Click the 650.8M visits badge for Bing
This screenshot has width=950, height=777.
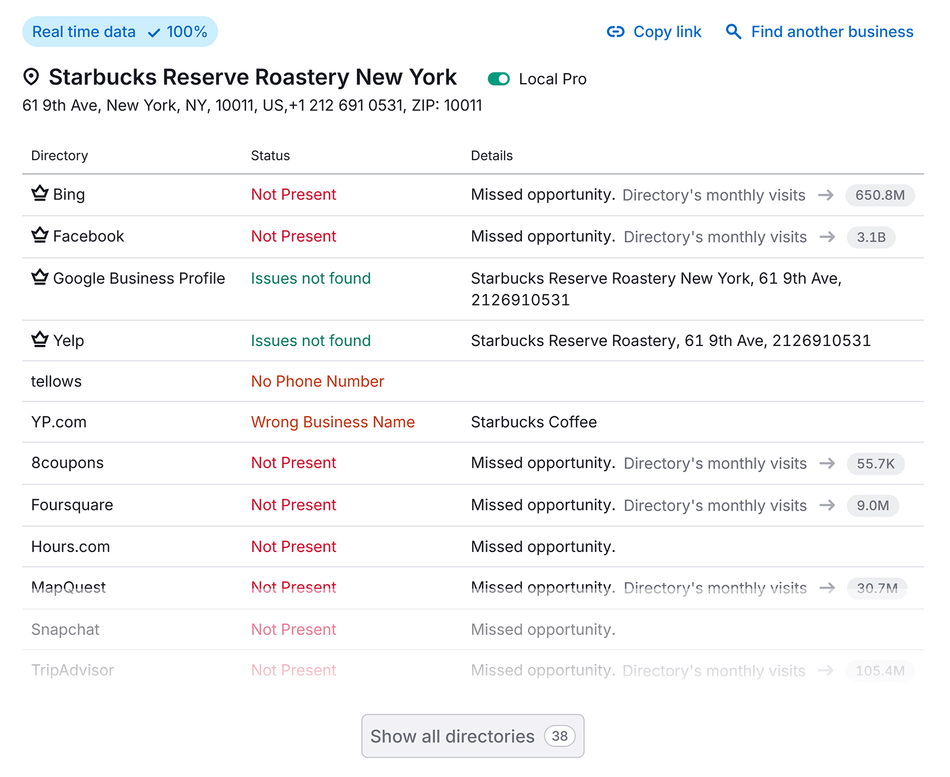tap(880, 195)
